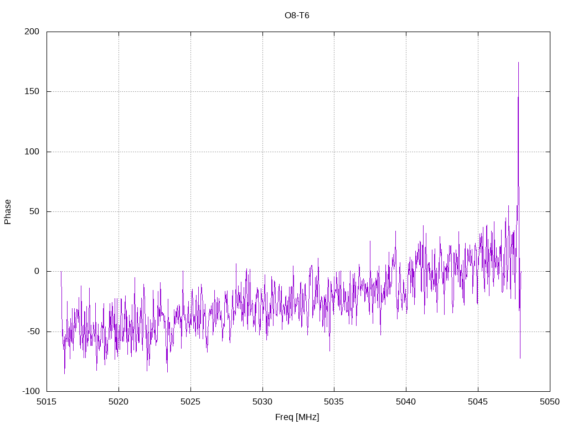567x425 pixels.
Task: Click the x-axis tick label 5040
Action: pos(406,402)
